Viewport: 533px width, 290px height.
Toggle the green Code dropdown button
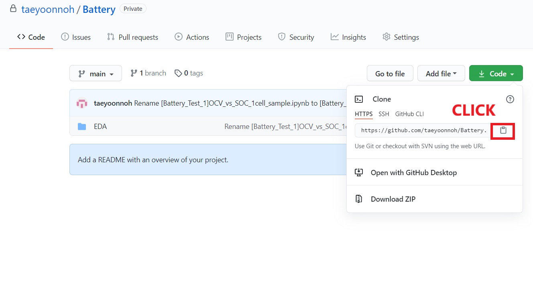496,74
